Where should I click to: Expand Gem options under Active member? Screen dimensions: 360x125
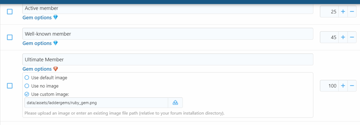click(x=37, y=17)
